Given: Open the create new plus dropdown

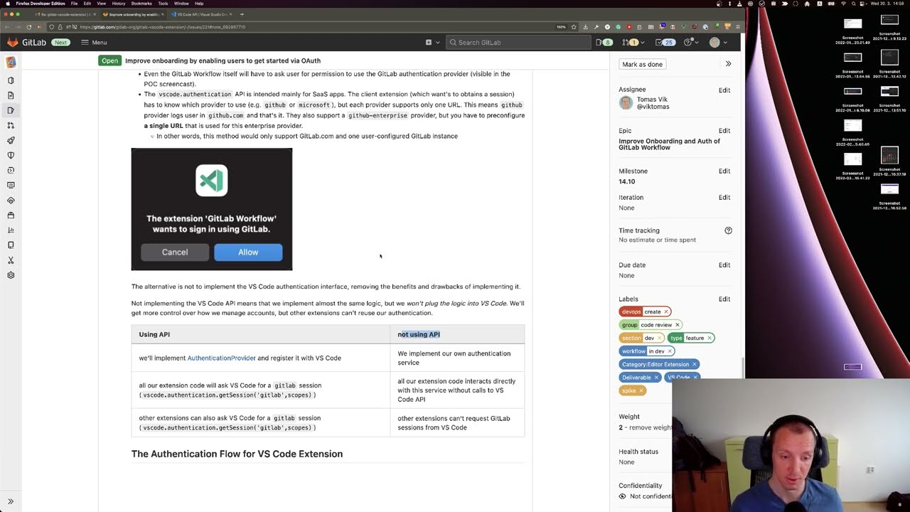Looking at the screenshot, I should pos(432,43).
